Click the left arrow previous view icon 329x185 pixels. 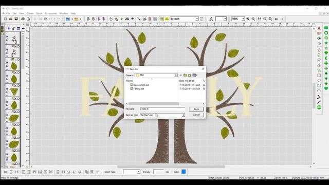coord(277,19)
